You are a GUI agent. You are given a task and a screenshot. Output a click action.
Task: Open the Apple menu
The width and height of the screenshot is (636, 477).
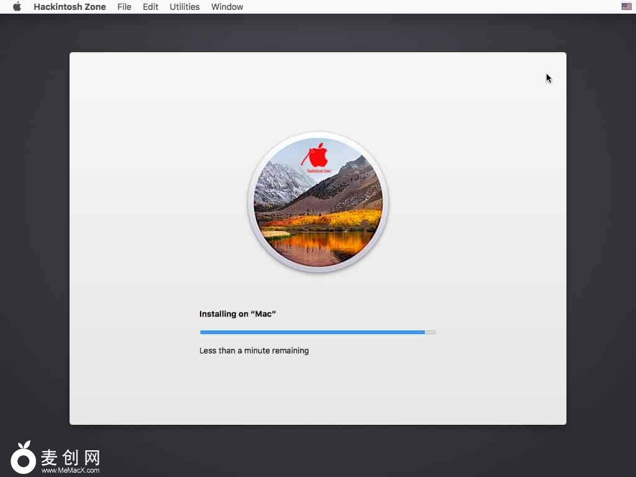coord(17,7)
